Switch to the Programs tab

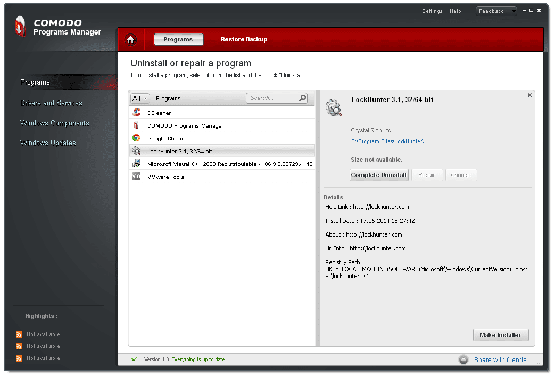(x=178, y=39)
